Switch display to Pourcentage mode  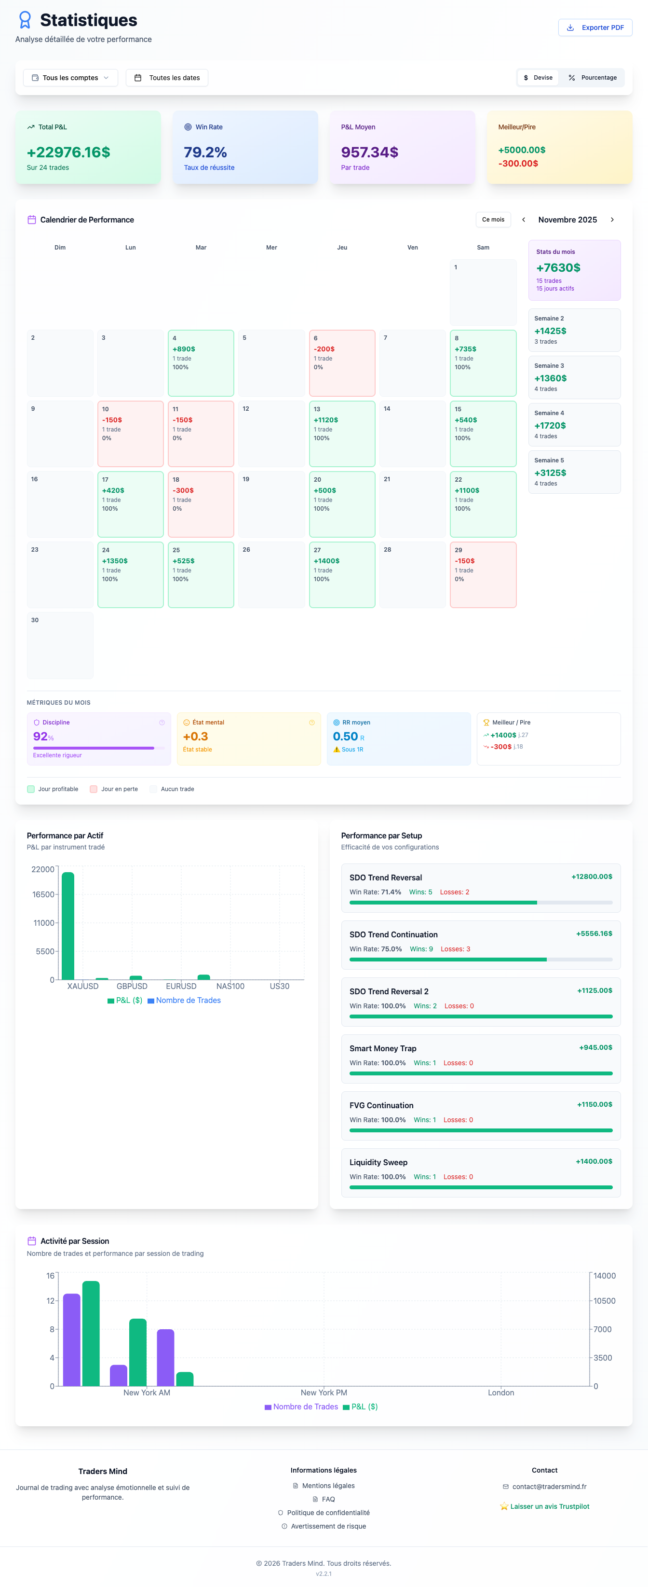coord(592,78)
